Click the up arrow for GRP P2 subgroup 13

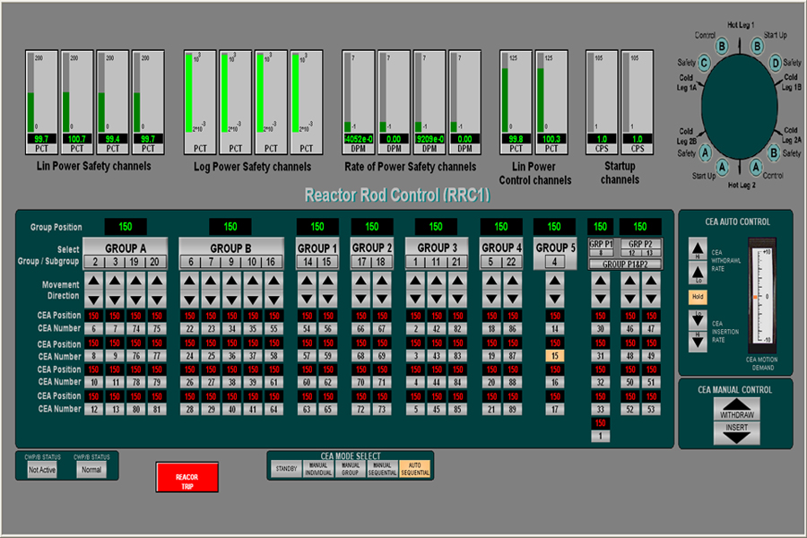click(651, 281)
